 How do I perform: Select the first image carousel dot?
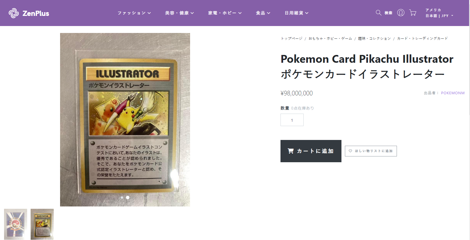point(122,197)
